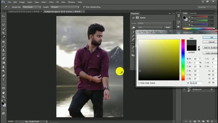This screenshot has height=123, width=218.
Task: Select the Rectangle shape tool
Action: [x=3, y=88]
